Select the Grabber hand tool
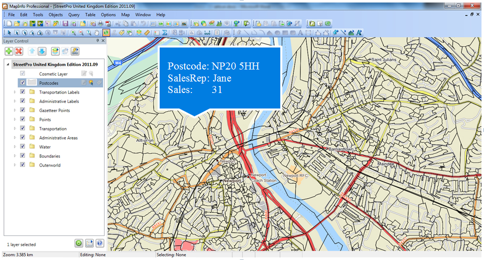This screenshot has height=260, width=484. coord(97,32)
